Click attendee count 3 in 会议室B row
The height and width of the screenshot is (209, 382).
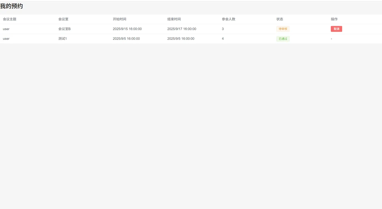pyautogui.click(x=223, y=29)
